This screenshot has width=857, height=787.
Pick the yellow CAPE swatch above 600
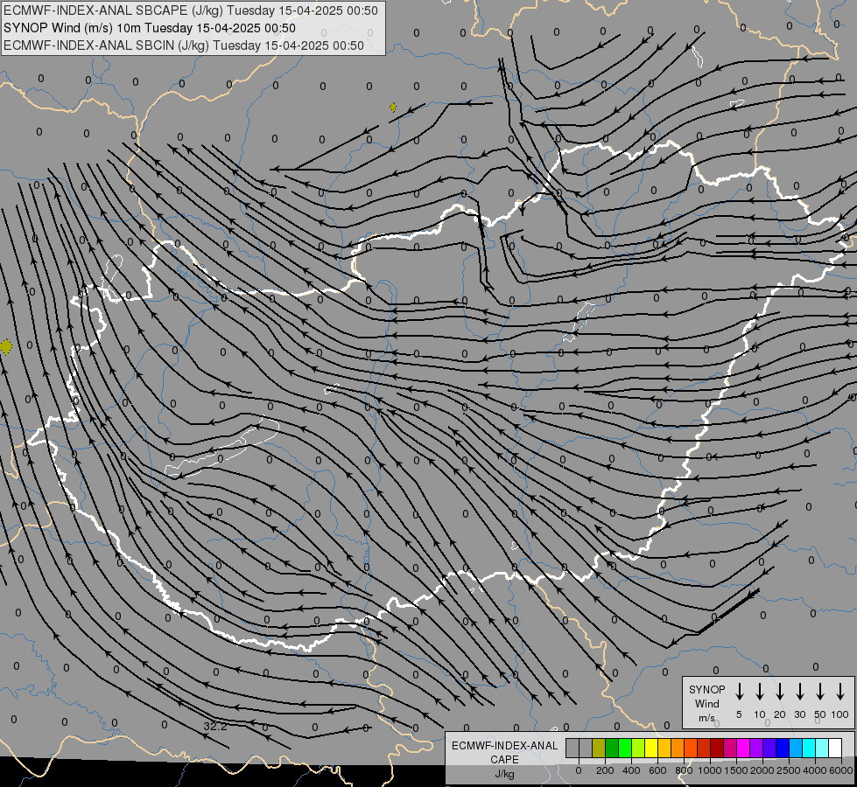coord(651,748)
